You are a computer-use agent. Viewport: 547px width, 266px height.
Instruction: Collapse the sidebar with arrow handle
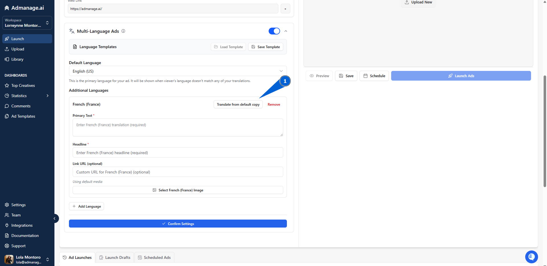click(x=55, y=218)
